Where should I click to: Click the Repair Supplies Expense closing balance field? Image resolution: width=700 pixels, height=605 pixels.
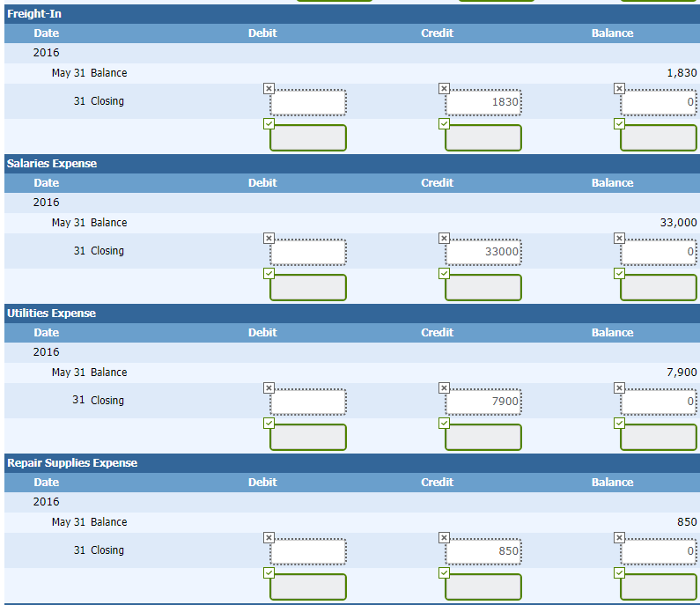[659, 551]
